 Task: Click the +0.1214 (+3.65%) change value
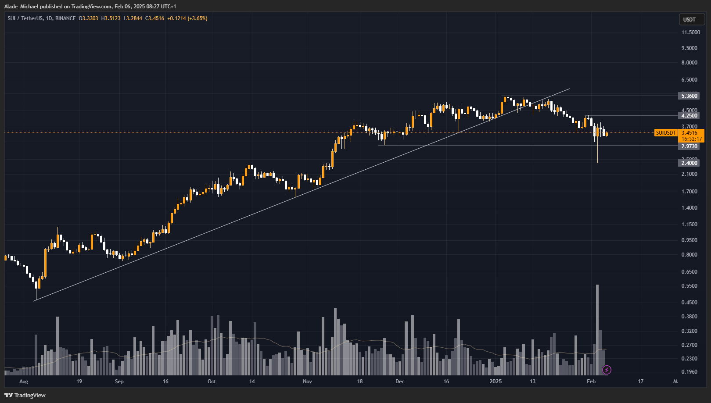click(x=187, y=18)
